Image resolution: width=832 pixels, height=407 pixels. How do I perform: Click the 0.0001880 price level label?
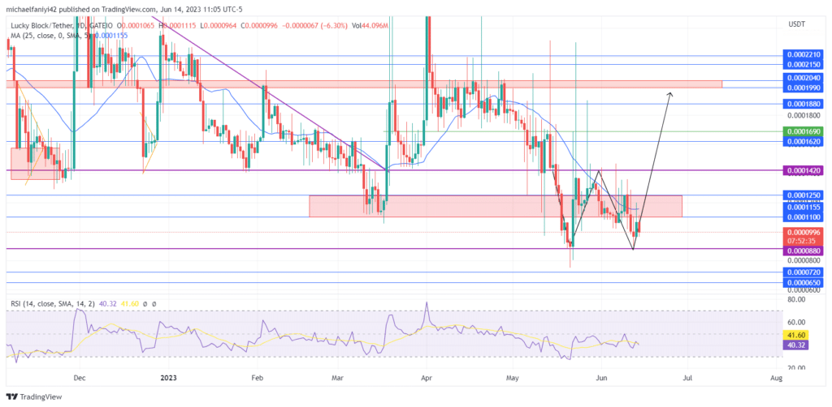click(804, 104)
